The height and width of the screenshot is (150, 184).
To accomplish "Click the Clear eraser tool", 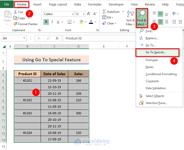I will [104, 23].
